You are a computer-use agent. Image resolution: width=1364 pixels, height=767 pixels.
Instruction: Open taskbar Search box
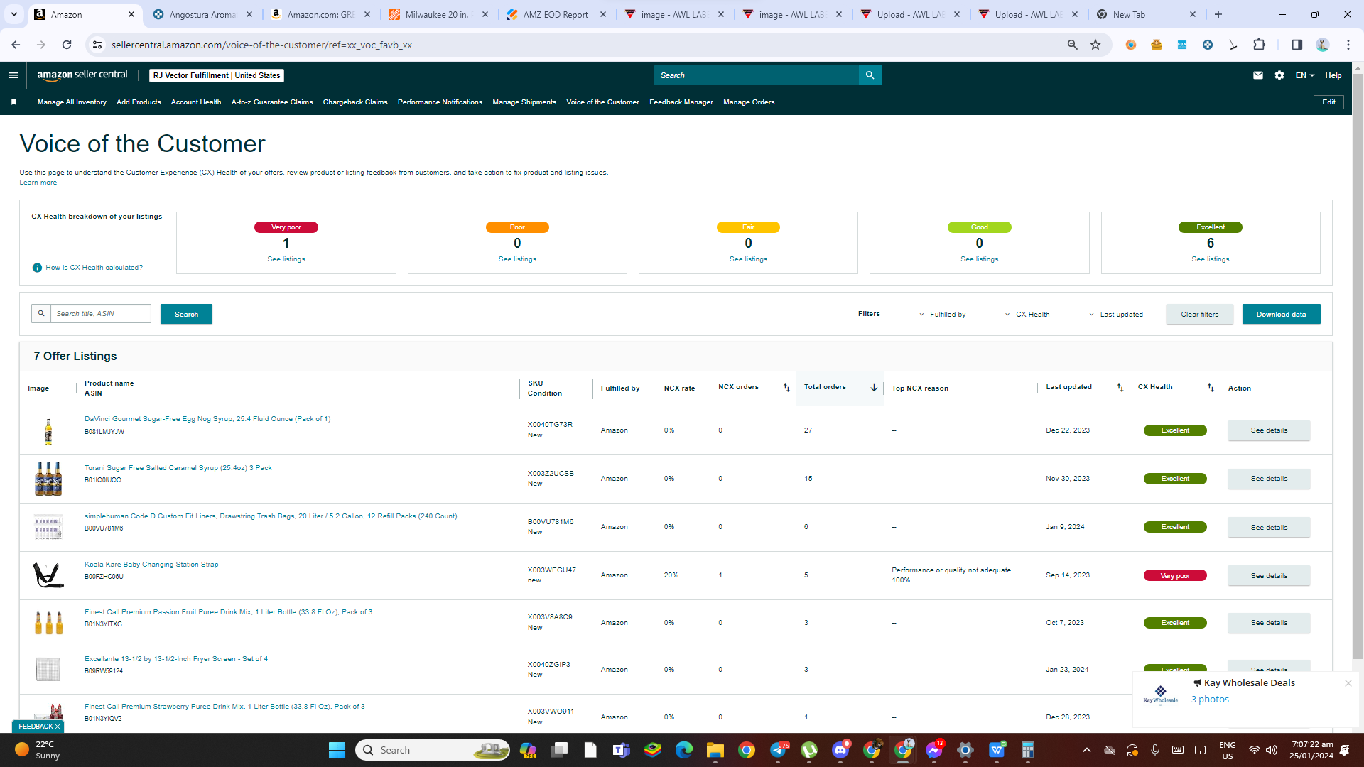[433, 750]
